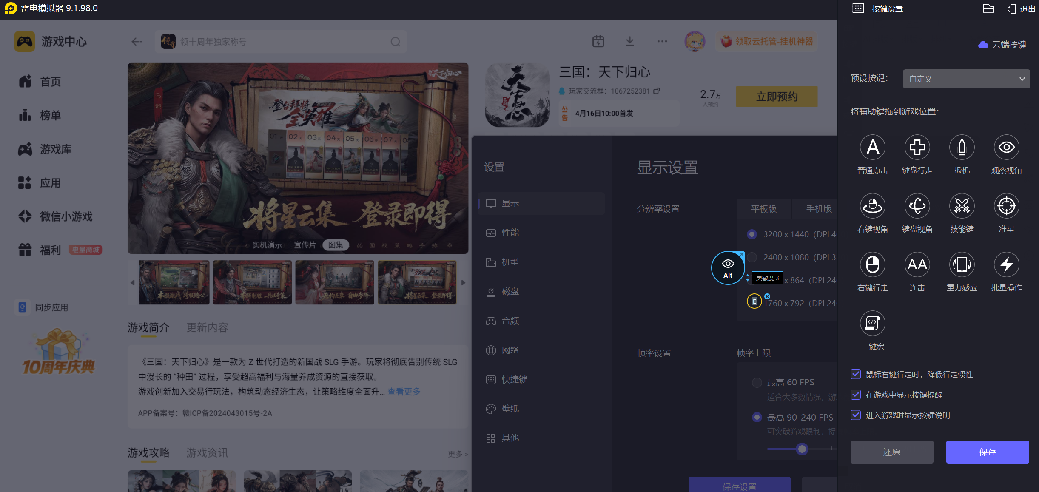
Task: Select the 键盘行走 keyboard D-pad icon
Action: point(917,148)
